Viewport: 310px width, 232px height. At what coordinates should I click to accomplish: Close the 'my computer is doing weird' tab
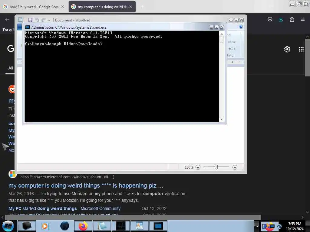(131, 7)
